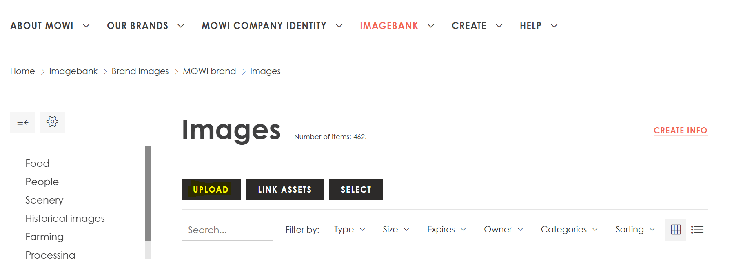Expand the Categories filter dropdown
The width and height of the screenshot is (734, 259).
coord(569,230)
